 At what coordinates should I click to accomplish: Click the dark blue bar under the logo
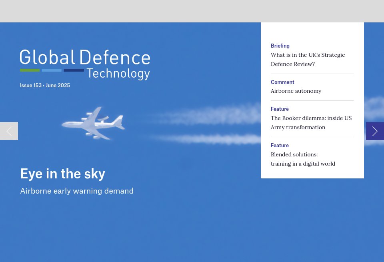[74, 70]
